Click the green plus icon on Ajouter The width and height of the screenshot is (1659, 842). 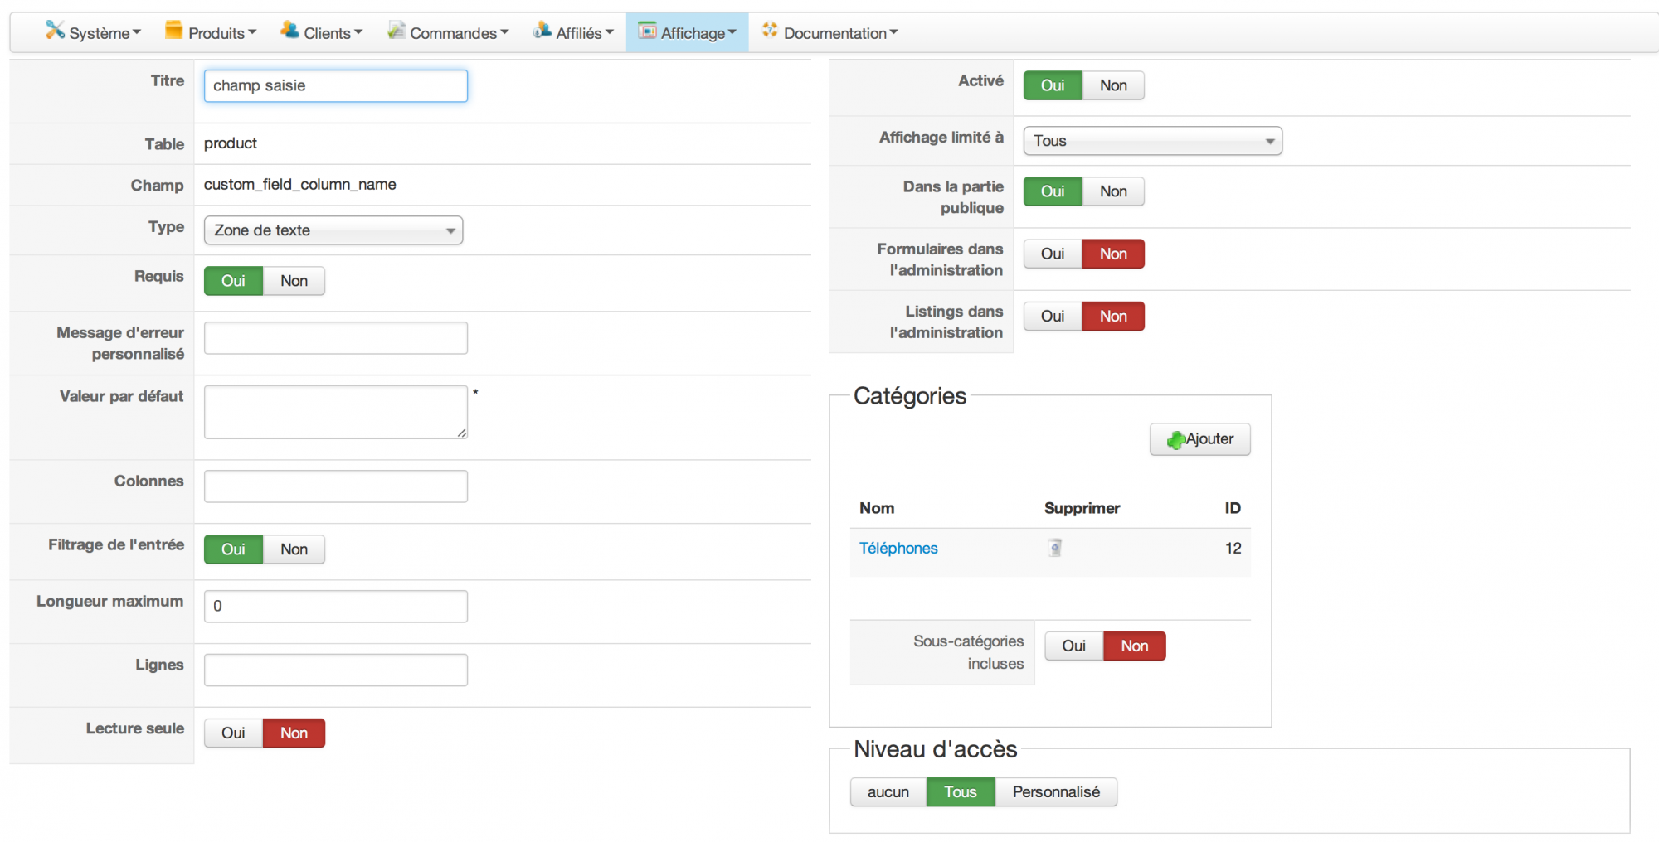pos(1175,440)
